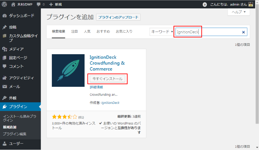Screen dimensions: 259x150
Task: Click the ユーザー person icon
Action: click(x=5, y=144)
